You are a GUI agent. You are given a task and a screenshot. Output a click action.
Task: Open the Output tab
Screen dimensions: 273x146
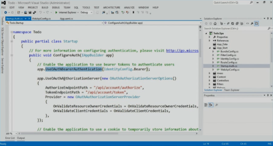tap(21, 138)
